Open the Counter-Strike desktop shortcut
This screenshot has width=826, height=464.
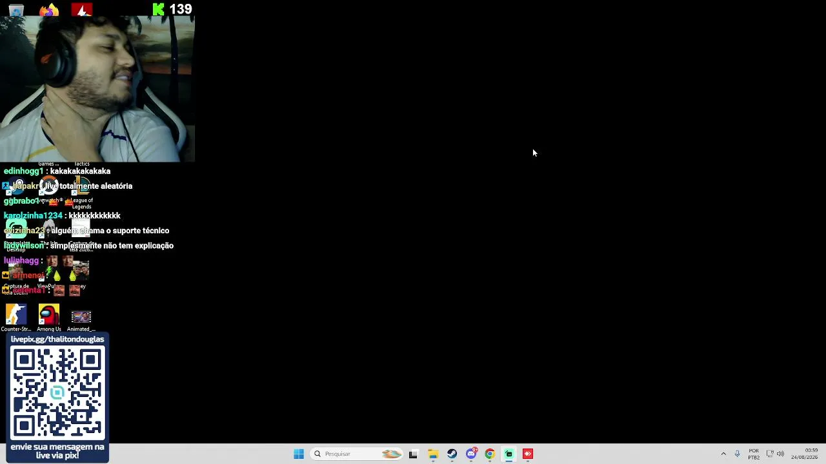(x=16, y=318)
